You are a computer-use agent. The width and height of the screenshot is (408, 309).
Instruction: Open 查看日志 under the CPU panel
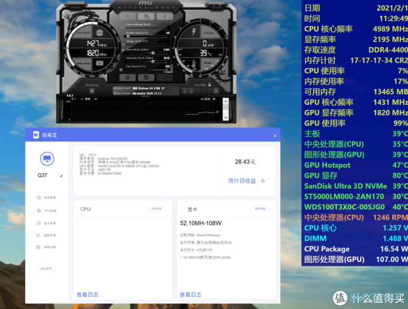pyautogui.click(x=88, y=295)
